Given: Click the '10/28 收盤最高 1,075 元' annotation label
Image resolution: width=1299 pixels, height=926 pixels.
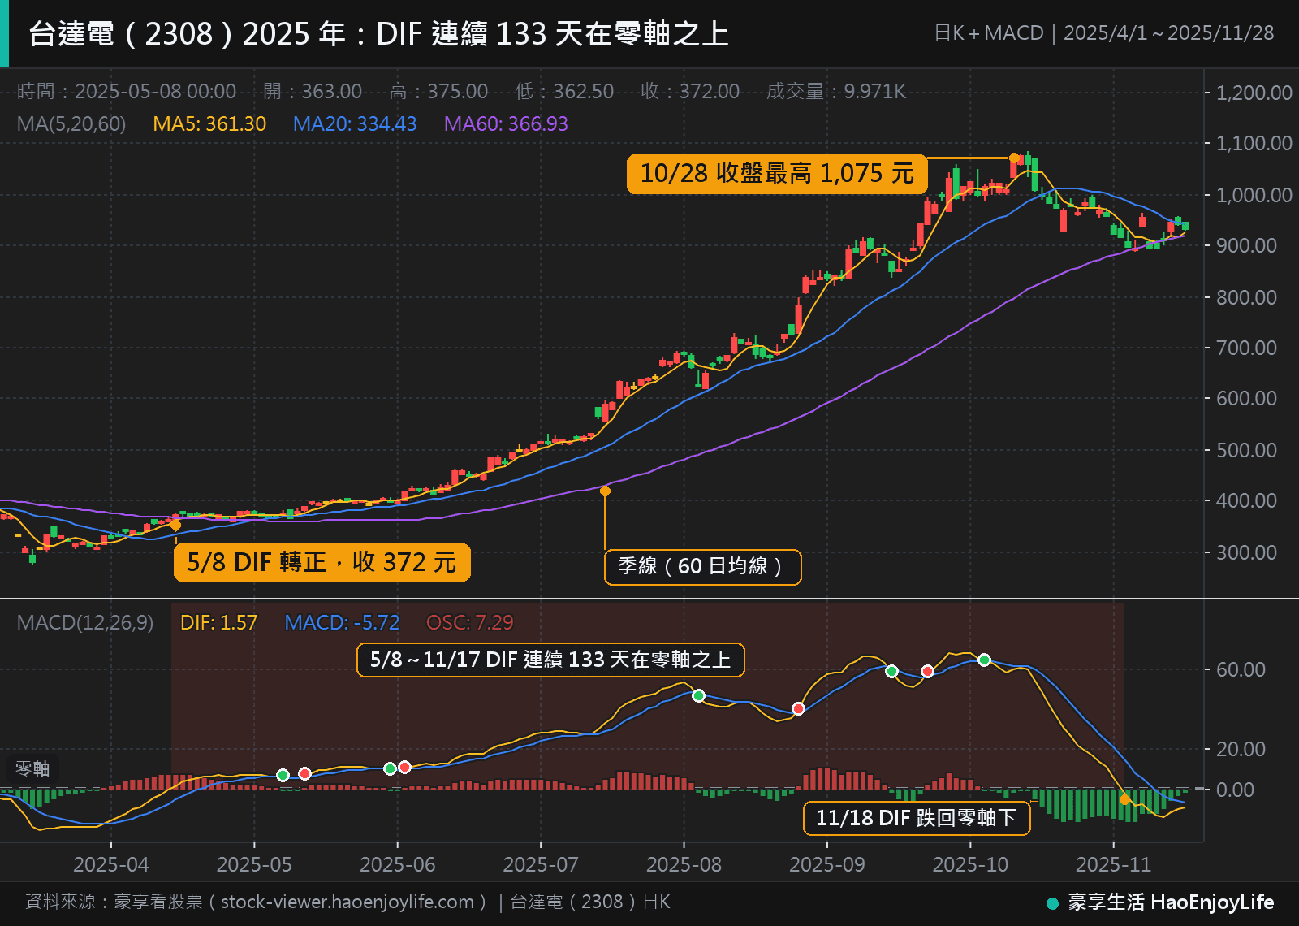Looking at the screenshot, I should (x=777, y=174).
